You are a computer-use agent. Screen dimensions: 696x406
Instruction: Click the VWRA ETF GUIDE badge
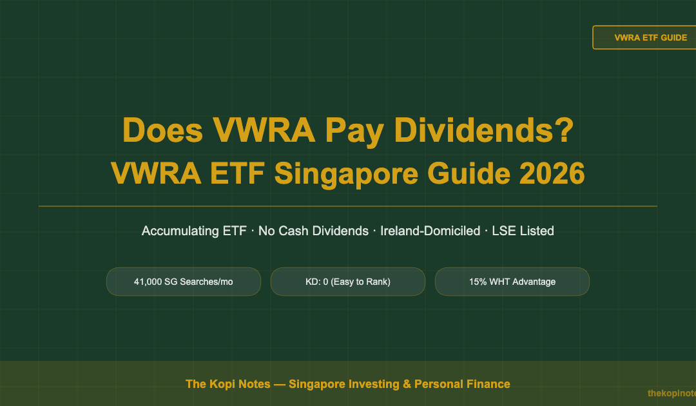pyautogui.click(x=644, y=38)
